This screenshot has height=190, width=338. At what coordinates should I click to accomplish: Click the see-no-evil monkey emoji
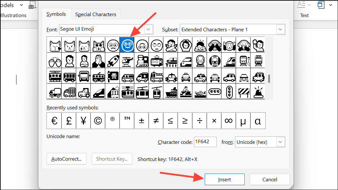(214, 45)
